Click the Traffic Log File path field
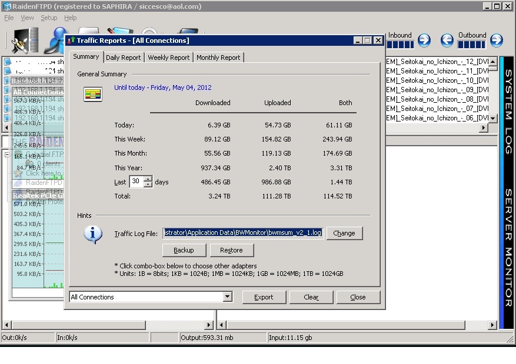The image size is (516, 364). coord(243,233)
